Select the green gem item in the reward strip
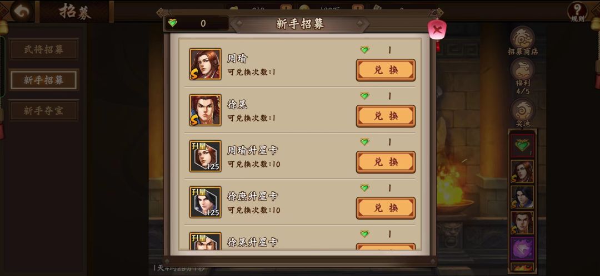Viewport: 600px width, 276px height. point(522,145)
